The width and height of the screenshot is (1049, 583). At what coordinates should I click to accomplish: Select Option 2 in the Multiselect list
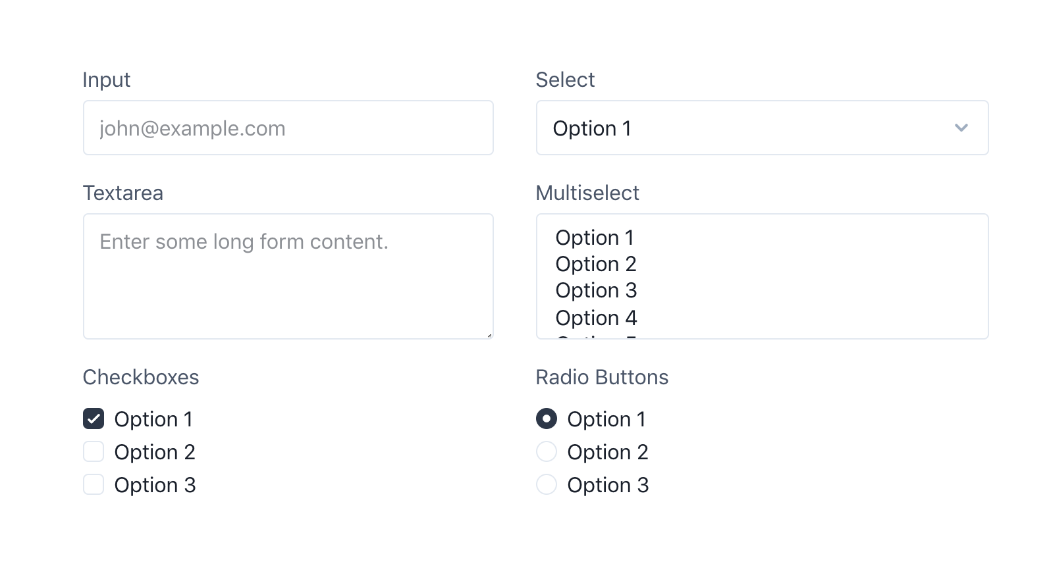point(596,263)
